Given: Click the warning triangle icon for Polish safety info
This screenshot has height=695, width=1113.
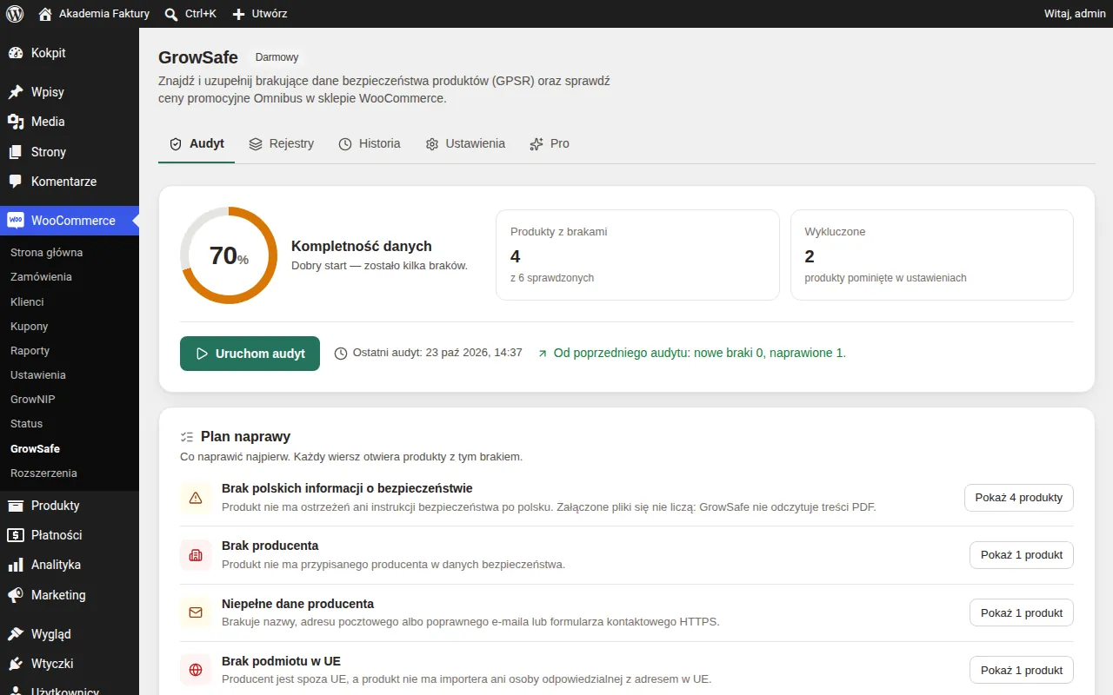Looking at the screenshot, I should [196, 498].
